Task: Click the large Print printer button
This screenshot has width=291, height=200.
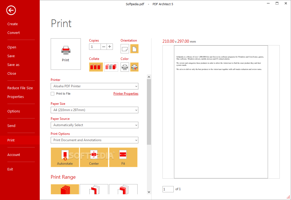Action: tap(66, 54)
